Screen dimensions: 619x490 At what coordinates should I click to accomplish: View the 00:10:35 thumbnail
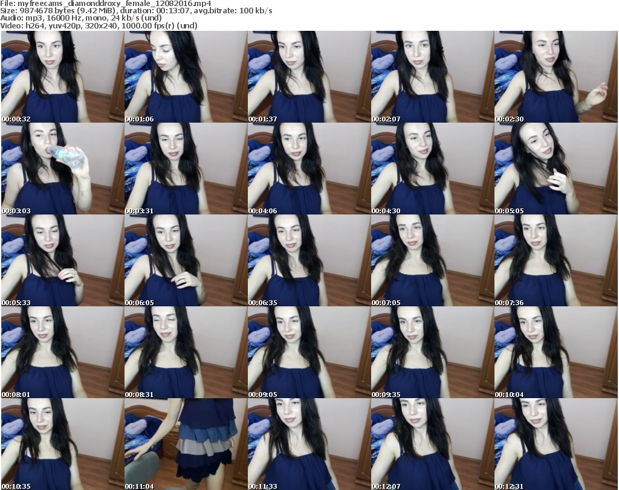(62, 444)
